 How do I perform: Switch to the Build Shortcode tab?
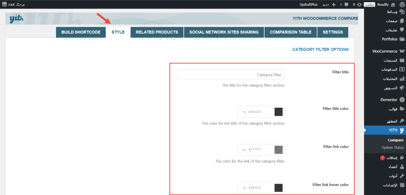81,32
